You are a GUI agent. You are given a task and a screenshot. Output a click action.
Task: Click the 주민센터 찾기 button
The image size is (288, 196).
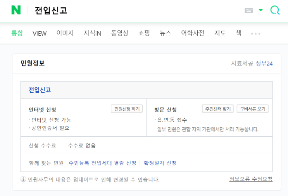coord(218,109)
